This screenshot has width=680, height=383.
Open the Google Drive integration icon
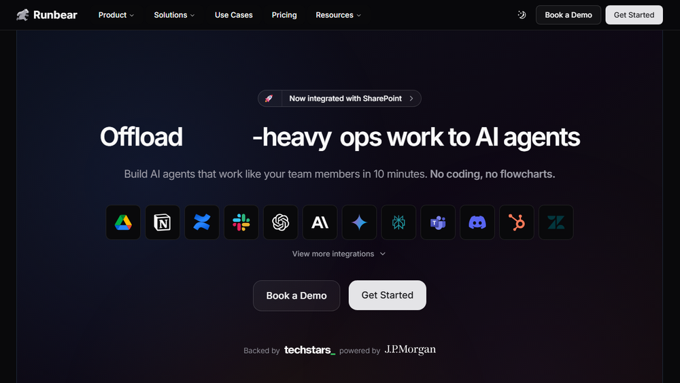tap(123, 222)
